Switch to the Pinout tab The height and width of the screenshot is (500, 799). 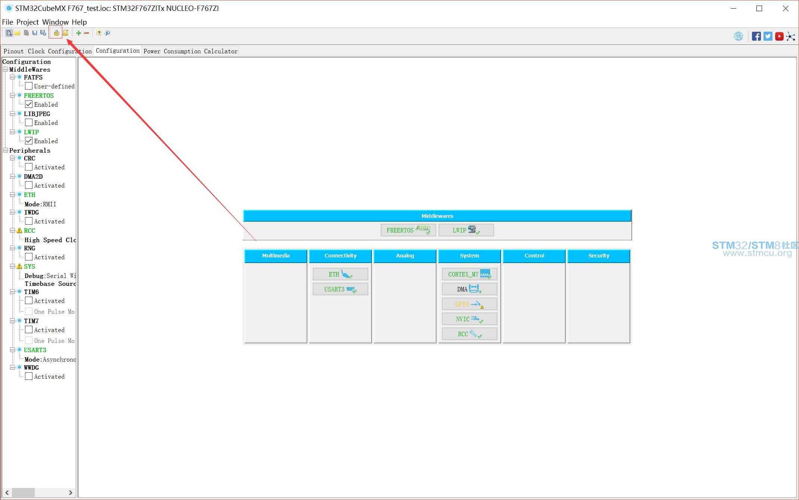pyautogui.click(x=13, y=51)
